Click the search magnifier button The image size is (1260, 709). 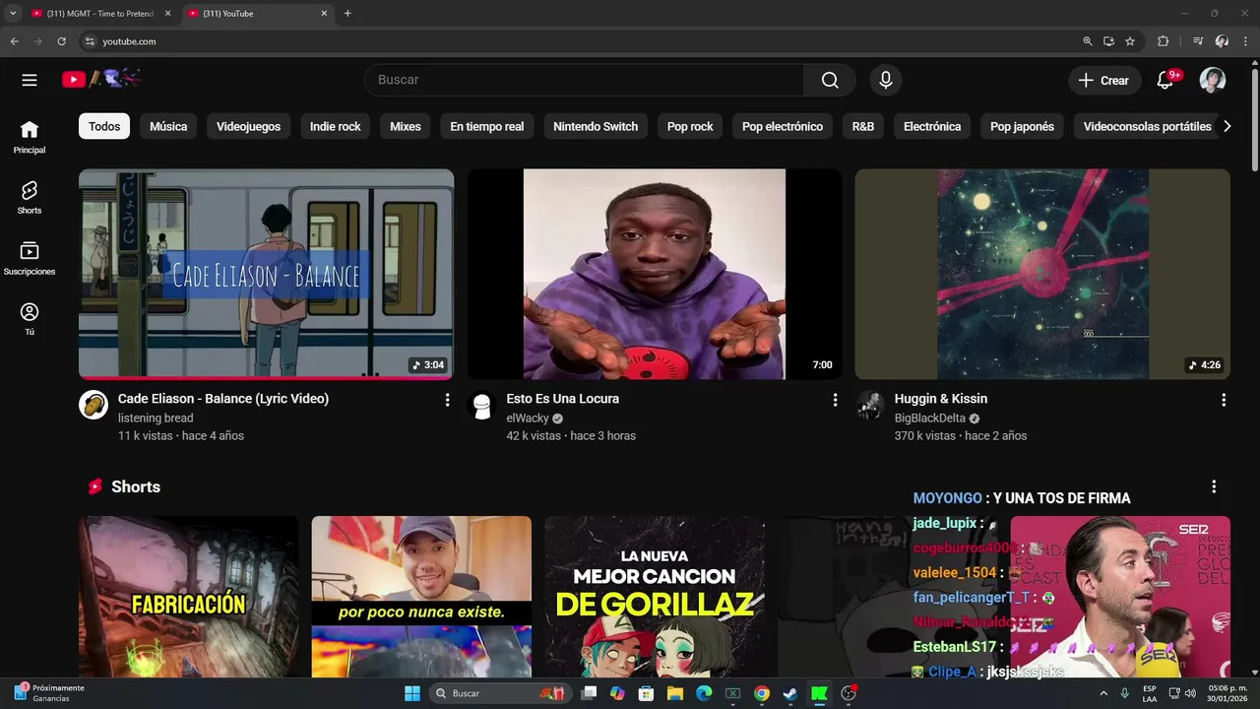tap(830, 81)
